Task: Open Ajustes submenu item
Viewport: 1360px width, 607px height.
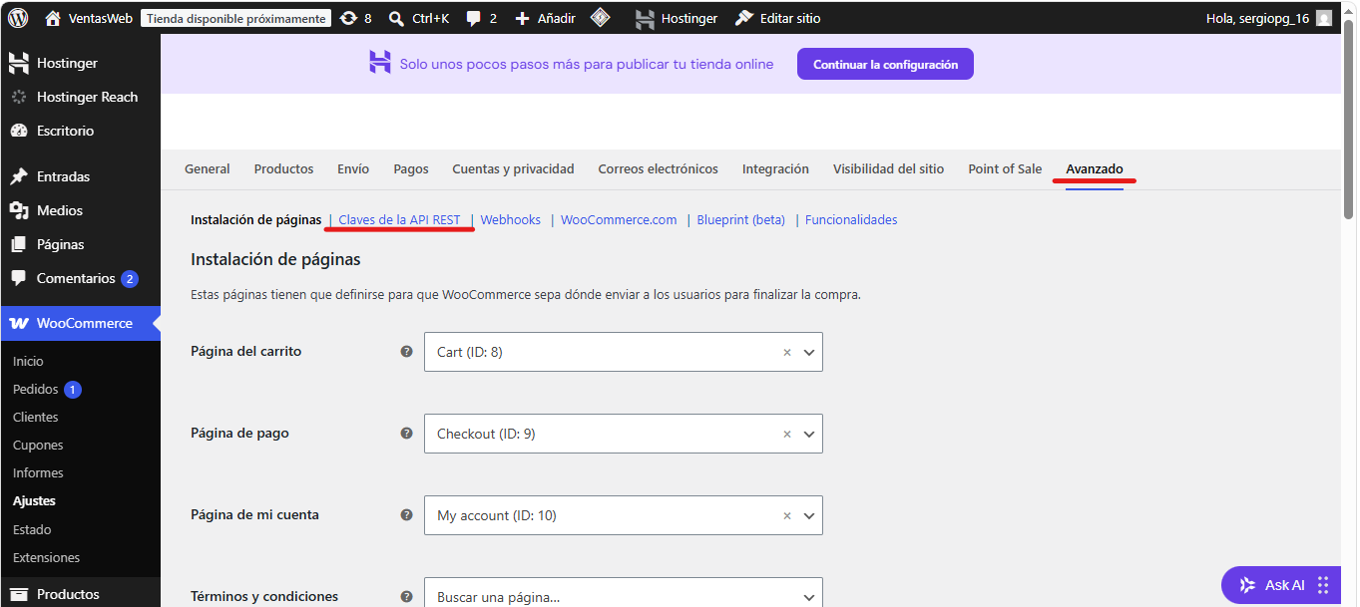Action: tap(34, 500)
